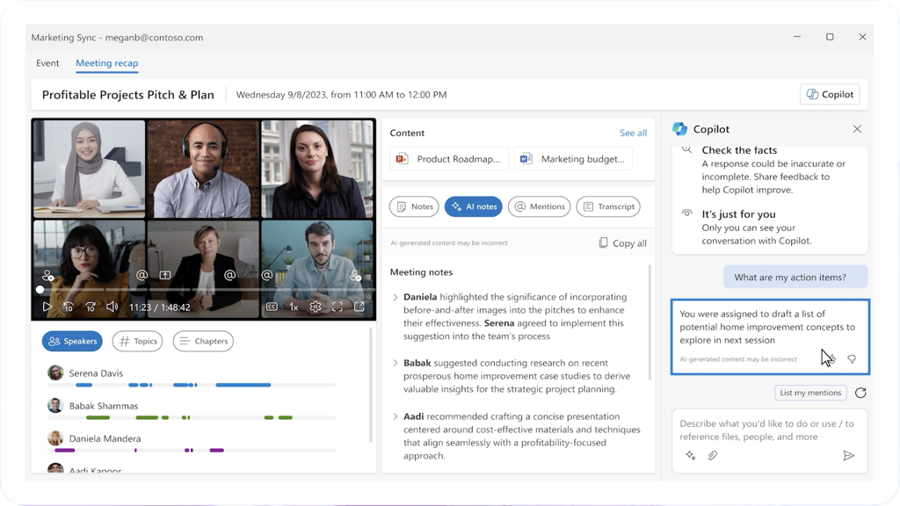The image size is (900, 506).
Task: Click video tile of woman in hijab
Action: click(x=89, y=169)
